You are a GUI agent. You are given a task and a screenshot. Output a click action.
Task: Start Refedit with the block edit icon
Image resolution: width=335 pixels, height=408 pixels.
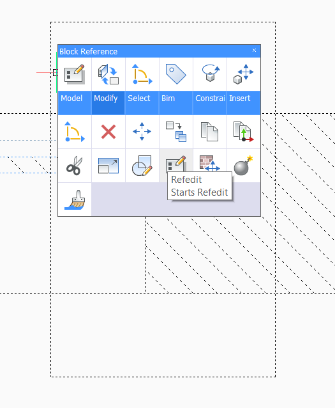pyautogui.click(x=176, y=164)
